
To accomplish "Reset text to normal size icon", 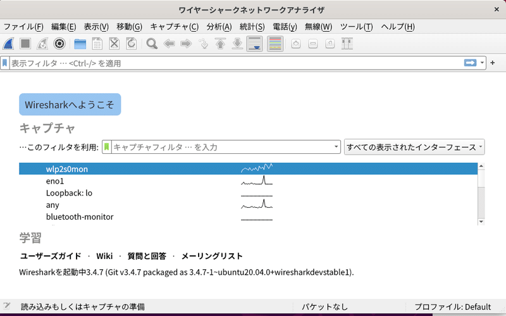I will click(x=330, y=44).
